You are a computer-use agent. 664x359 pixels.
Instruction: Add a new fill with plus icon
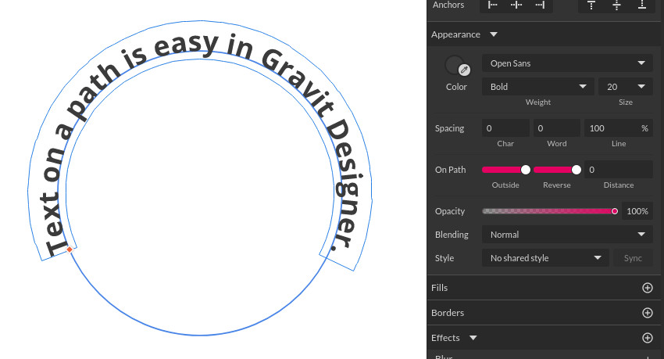click(x=648, y=288)
